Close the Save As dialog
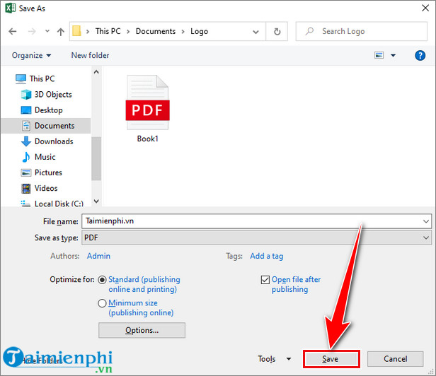436x376 pixels. pyautogui.click(x=425, y=8)
